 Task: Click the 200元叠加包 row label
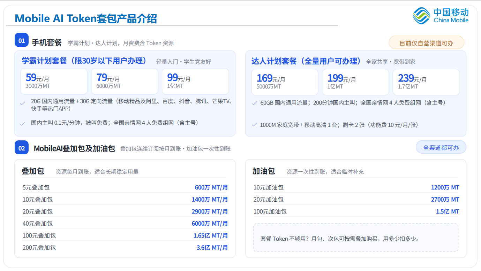(39, 248)
